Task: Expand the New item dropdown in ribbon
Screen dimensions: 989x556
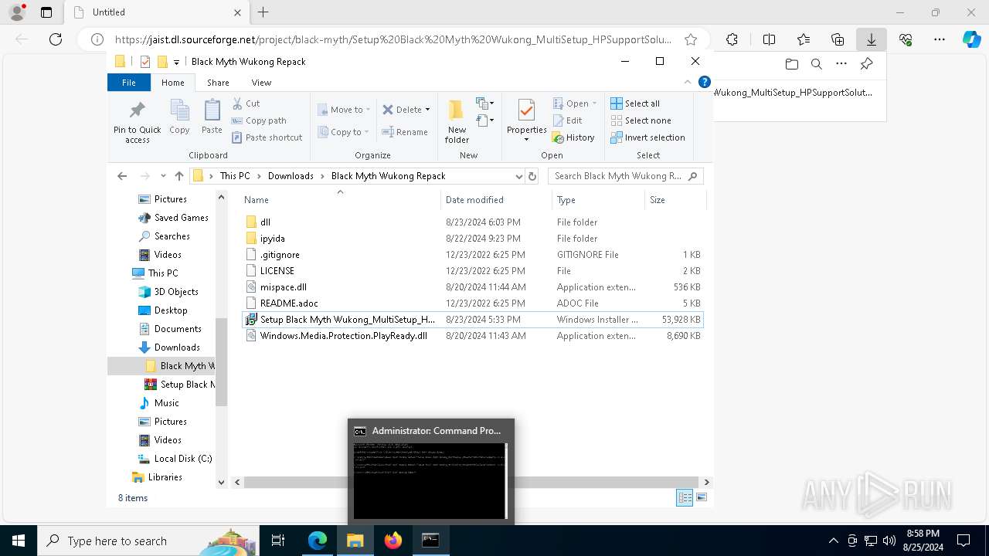Action: (485, 103)
